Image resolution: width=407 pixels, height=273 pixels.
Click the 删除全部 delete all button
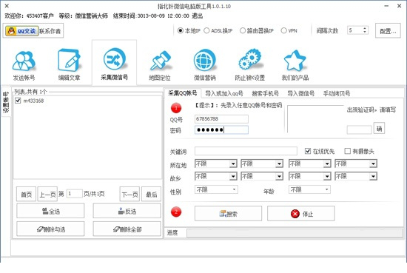[127, 229]
